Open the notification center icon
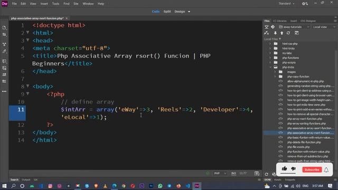338x190 pixels. coord(330,186)
